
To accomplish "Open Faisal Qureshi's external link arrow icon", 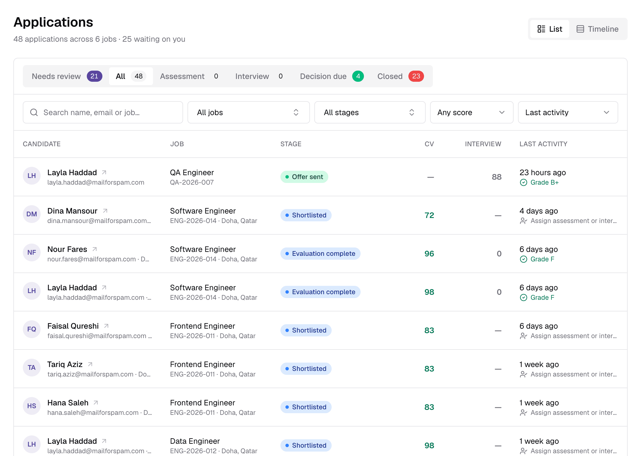I will pos(106,326).
